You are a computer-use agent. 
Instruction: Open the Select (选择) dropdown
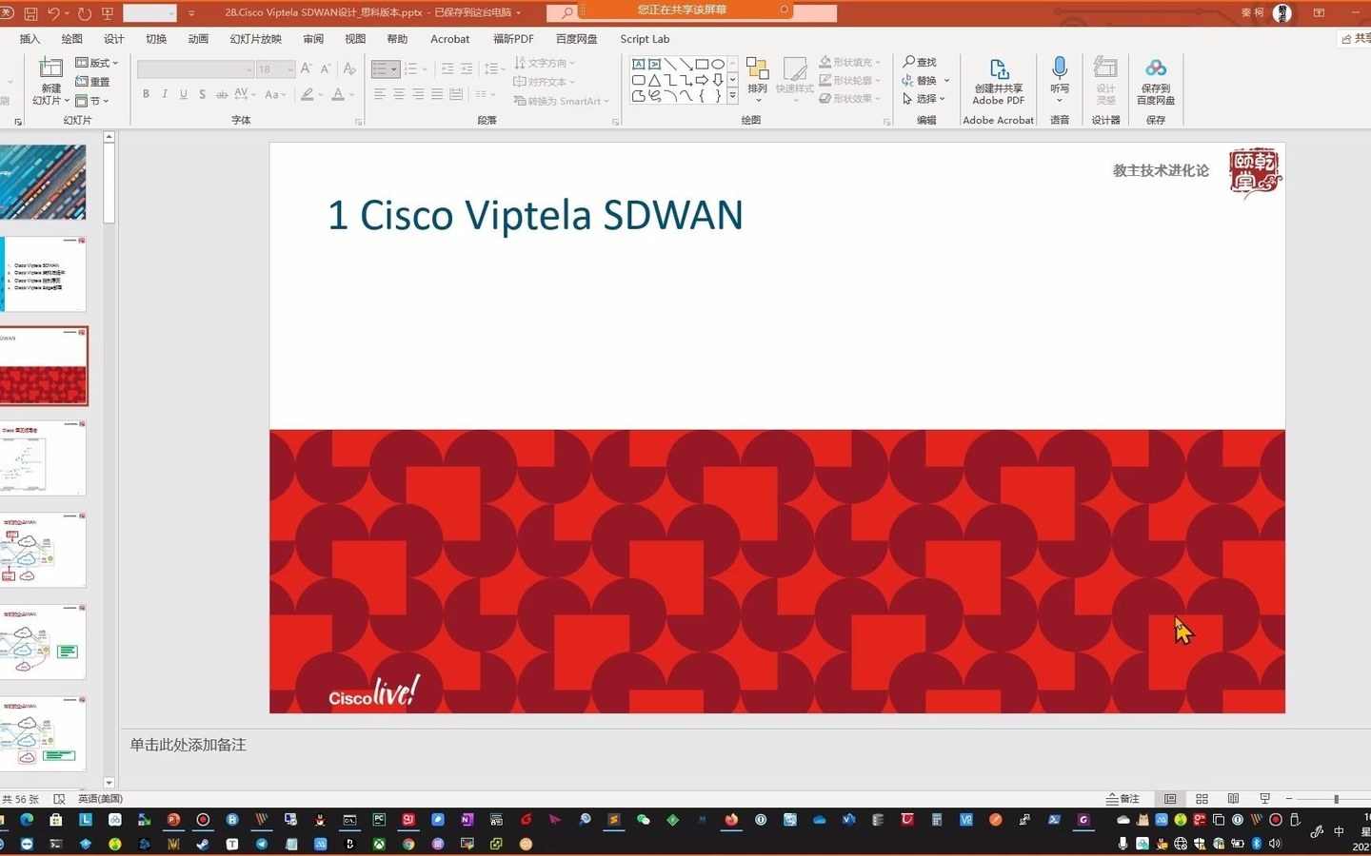click(x=924, y=99)
